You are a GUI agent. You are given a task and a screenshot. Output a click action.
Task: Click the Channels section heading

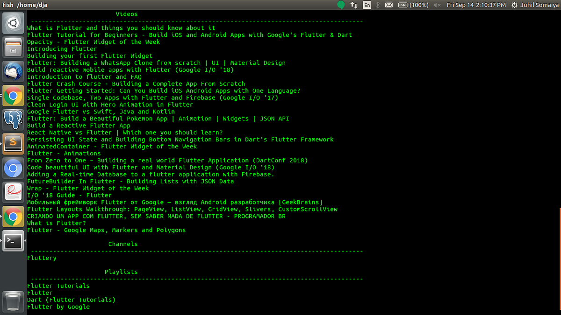tap(123, 244)
